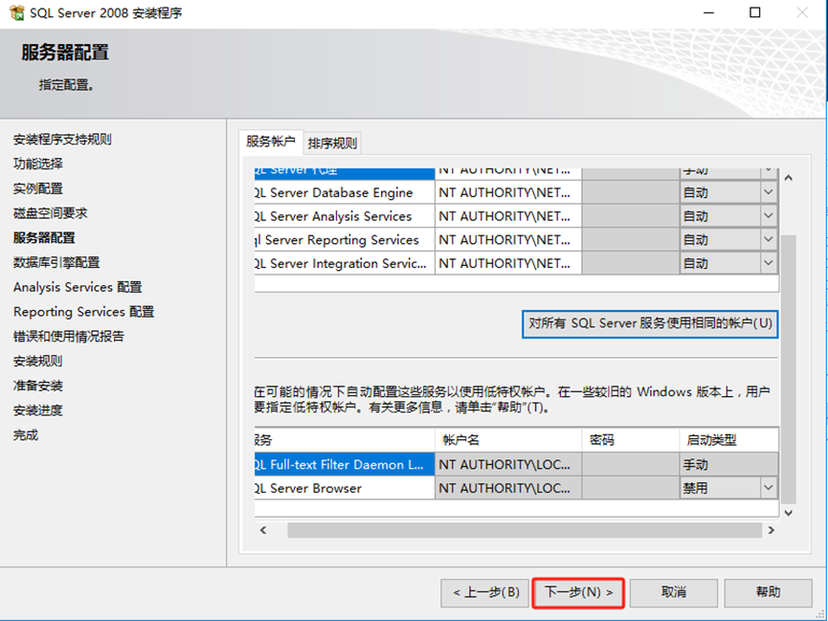Image resolution: width=828 pixels, height=621 pixels.
Task: Open startup type dropdown for SQL Server Reporting Services
Action: 769,240
